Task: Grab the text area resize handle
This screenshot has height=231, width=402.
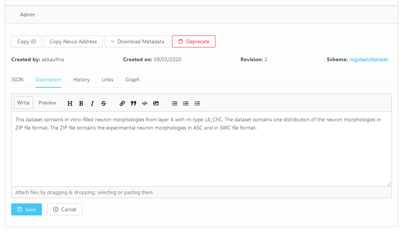Action: point(389,184)
